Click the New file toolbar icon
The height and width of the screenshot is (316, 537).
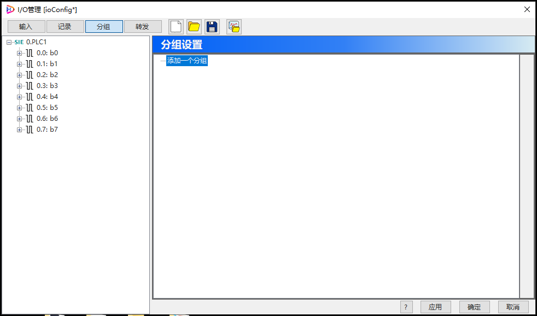176,26
